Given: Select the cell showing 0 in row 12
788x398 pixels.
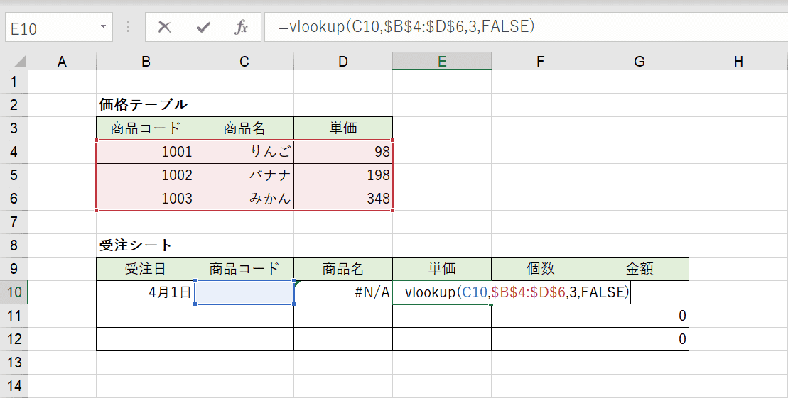Looking at the screenshot, I should click(x=639, y=339).
